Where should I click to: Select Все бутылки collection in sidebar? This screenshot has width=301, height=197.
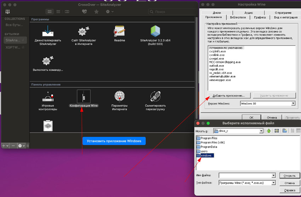(x=14, y=25)
